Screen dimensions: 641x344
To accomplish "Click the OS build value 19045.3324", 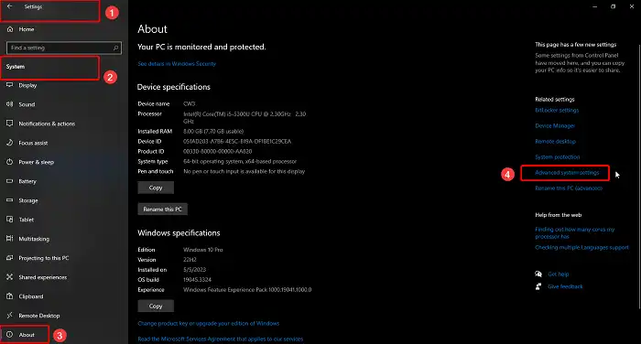I will (197, 280).
